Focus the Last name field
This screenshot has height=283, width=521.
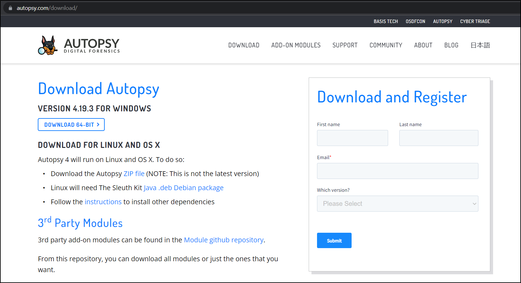439,138
